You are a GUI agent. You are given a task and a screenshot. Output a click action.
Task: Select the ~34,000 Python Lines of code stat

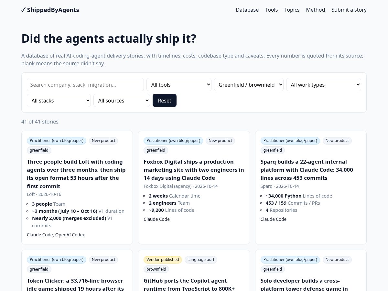pyautogui.click(x=299, y=196)
